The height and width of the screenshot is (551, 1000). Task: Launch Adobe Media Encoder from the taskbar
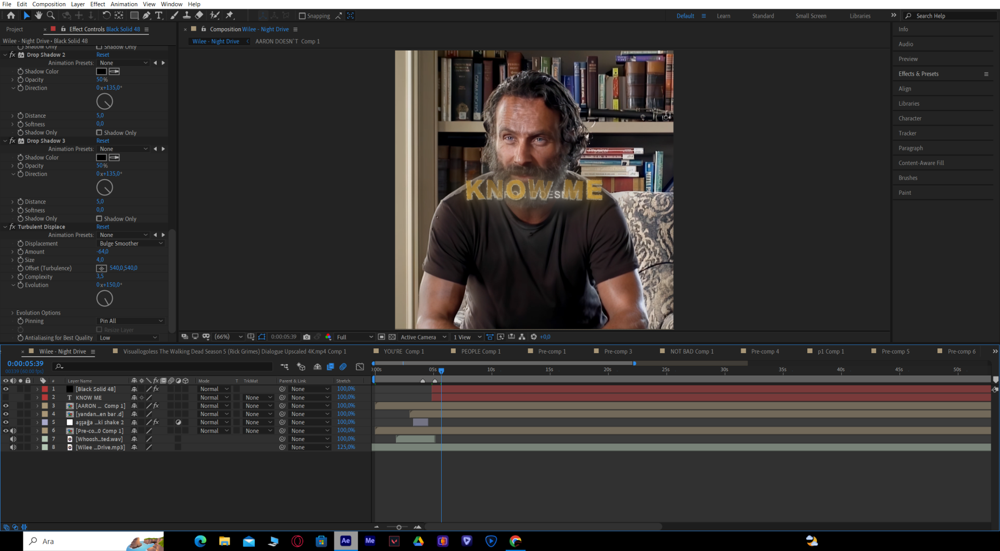370,541
